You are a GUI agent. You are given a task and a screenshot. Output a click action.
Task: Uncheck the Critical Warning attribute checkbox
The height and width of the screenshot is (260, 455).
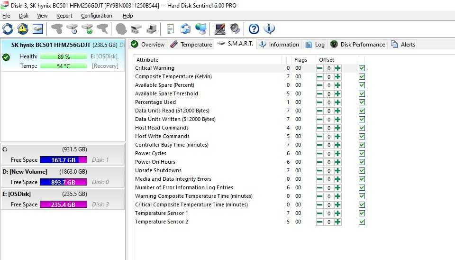point(362,68)
